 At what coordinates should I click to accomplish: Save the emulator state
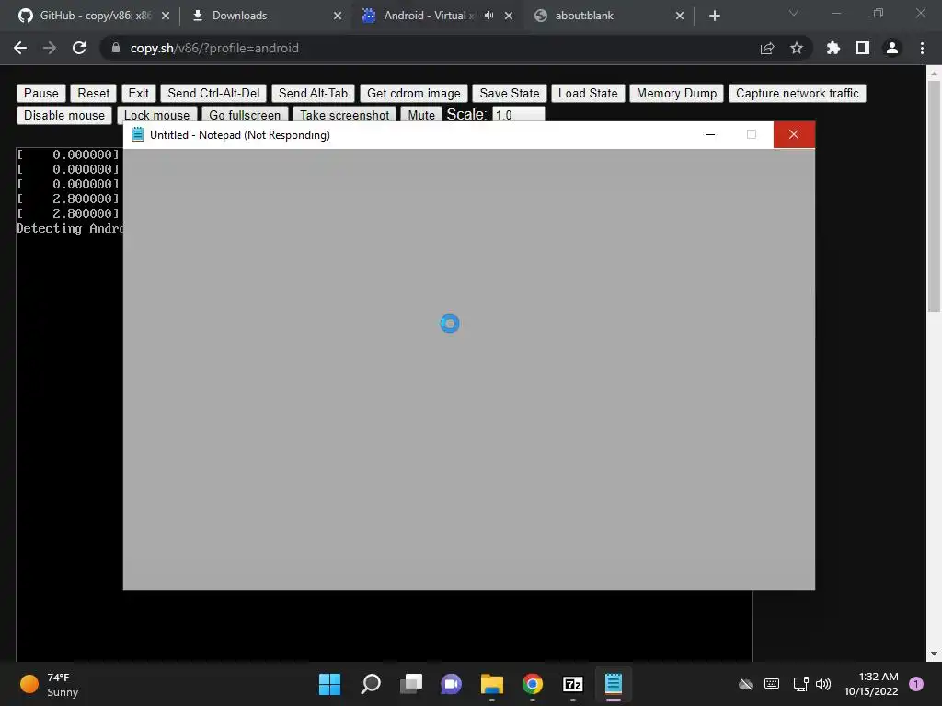[510, 93]
